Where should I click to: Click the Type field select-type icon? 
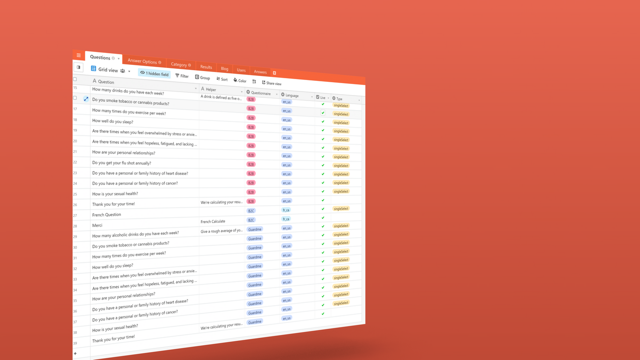pyautogui.click(x=334, y=98)
